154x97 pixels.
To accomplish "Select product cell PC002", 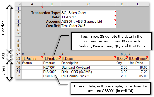I will [x=52, y=76].
